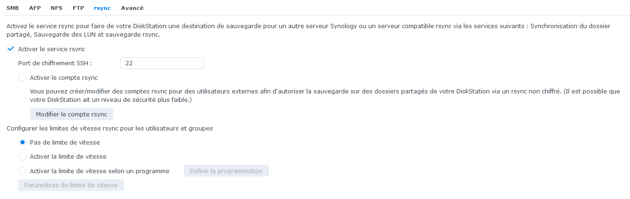Open the AFP tab
630x199 pixels.
click(35, 8)
